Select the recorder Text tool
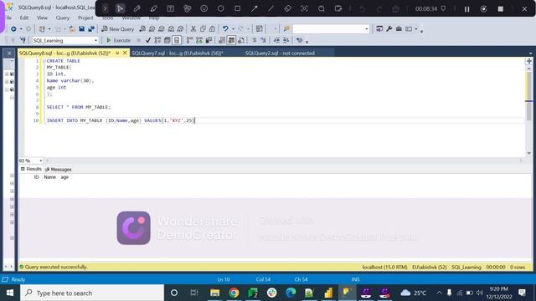The width and height of the screenshot is (536, 301). 170,9
